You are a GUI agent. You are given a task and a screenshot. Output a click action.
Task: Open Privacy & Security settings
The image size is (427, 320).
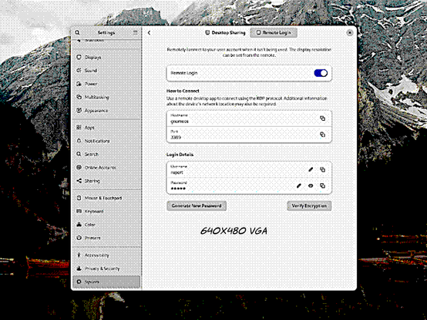pyautogui.click(x=106, y=268)
